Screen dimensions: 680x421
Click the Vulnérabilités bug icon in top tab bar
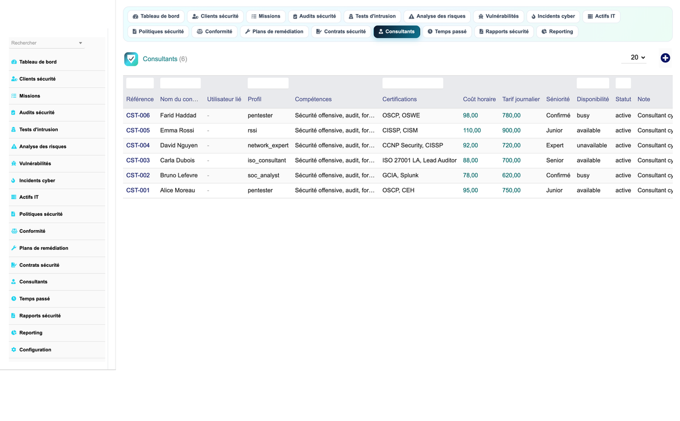click(481, 16)
